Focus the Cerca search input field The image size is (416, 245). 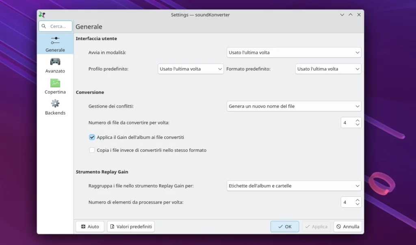(59, 26)
